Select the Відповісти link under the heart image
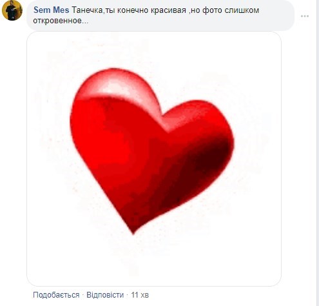Screen dimensions: 319x306 click(105, 294)
